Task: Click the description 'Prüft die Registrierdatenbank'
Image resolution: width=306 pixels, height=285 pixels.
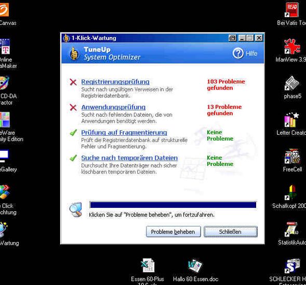Action: pos(134,144)
